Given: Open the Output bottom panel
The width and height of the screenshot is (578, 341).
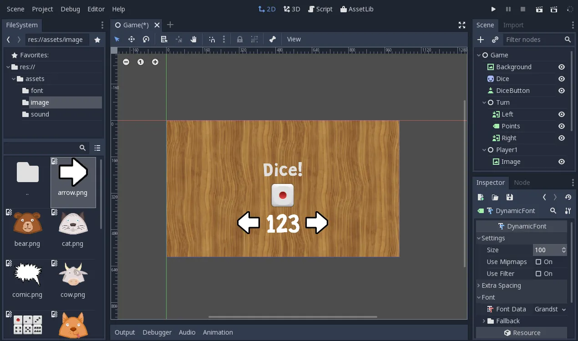Looking at the screenshot, I should [x=125, y=332].
